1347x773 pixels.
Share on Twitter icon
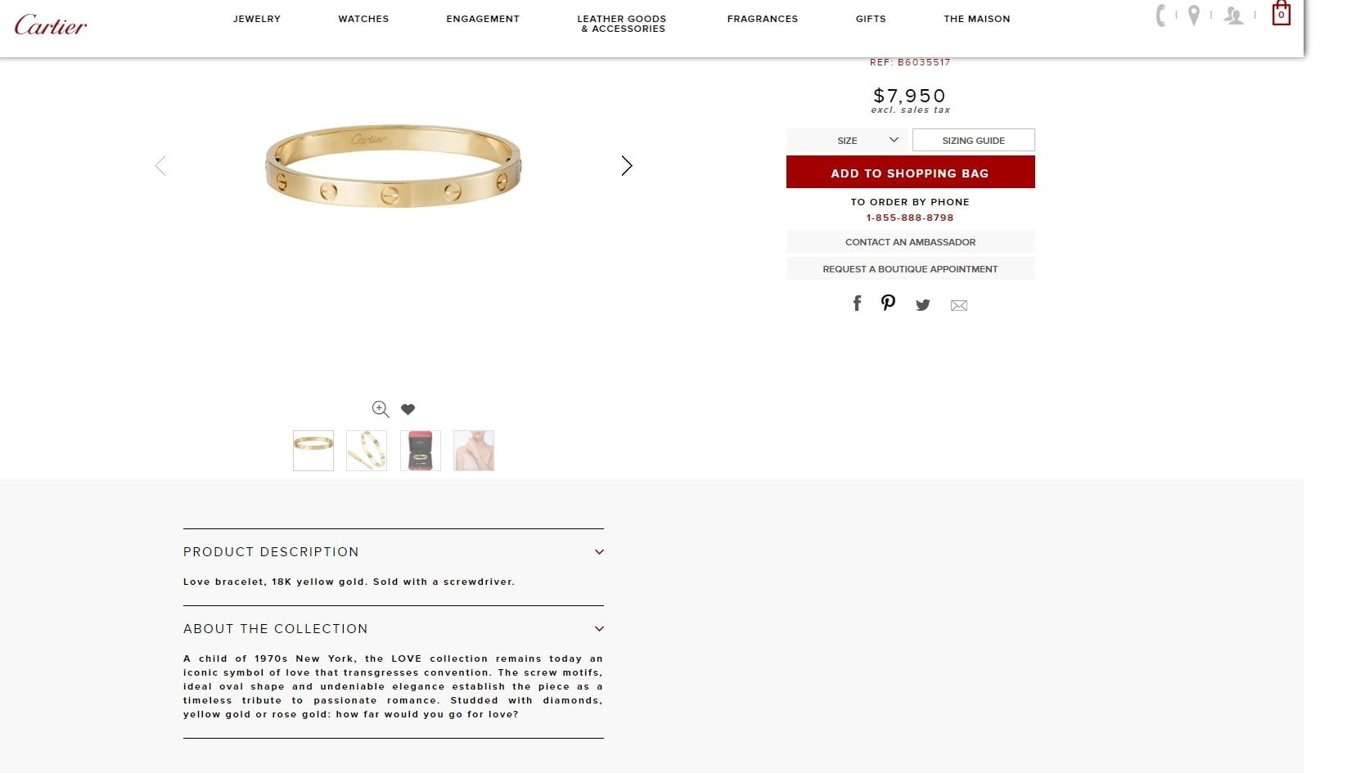[x=923, y=305]
